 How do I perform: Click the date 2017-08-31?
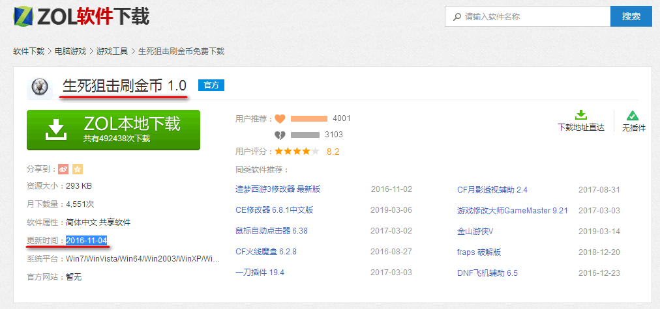(599, 190)
